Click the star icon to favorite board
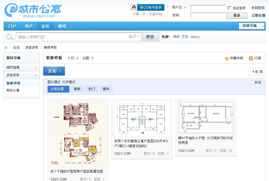This screenshot has height=181, width=269. point(227,58)
